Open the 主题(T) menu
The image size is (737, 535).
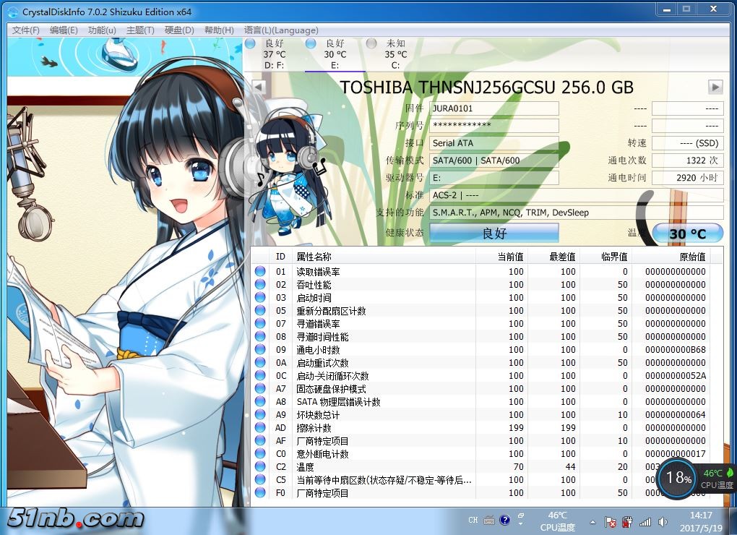[x=139, y=30]
